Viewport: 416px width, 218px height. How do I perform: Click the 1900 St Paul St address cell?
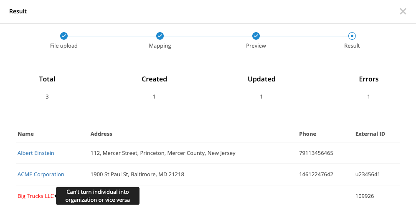pos(137,174)
